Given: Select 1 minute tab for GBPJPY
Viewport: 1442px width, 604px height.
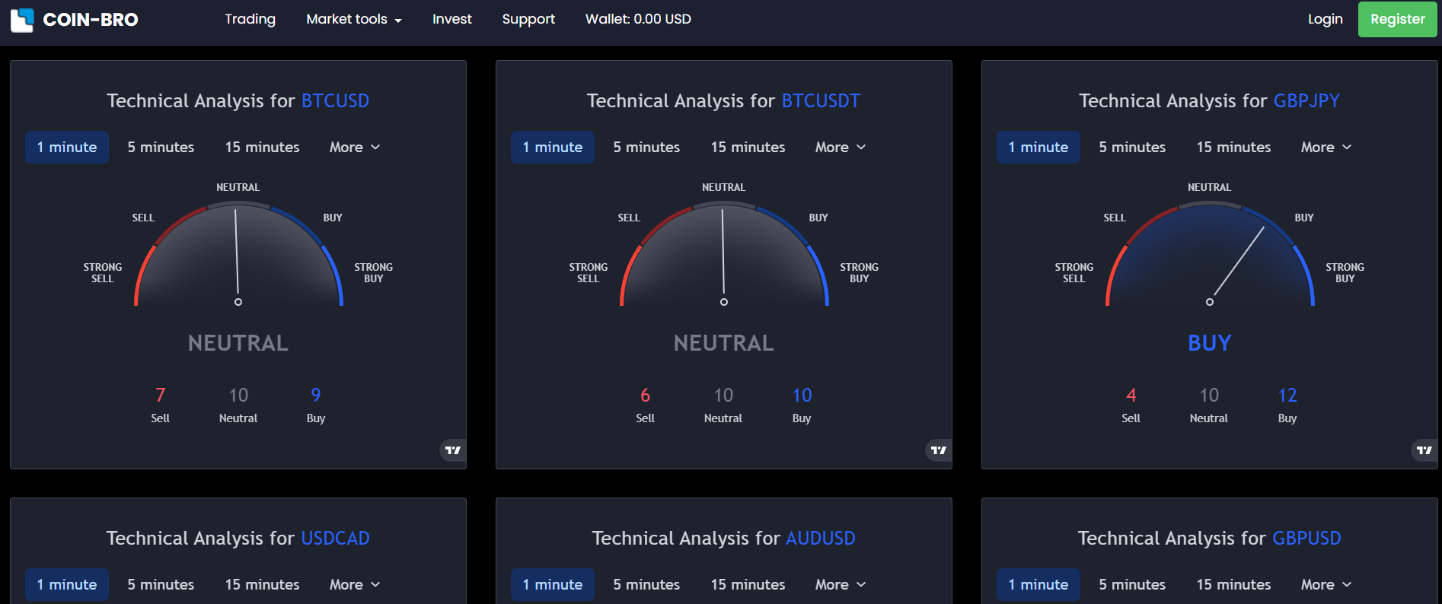Looking at the screenshot, I should pyautogui.click(x=1038, y=147).
